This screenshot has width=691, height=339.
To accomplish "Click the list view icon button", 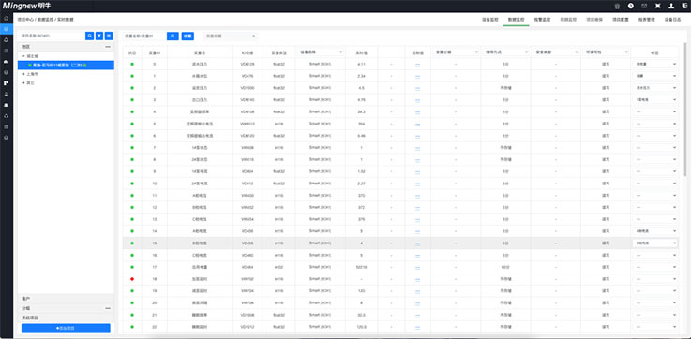I will [109, 36].
